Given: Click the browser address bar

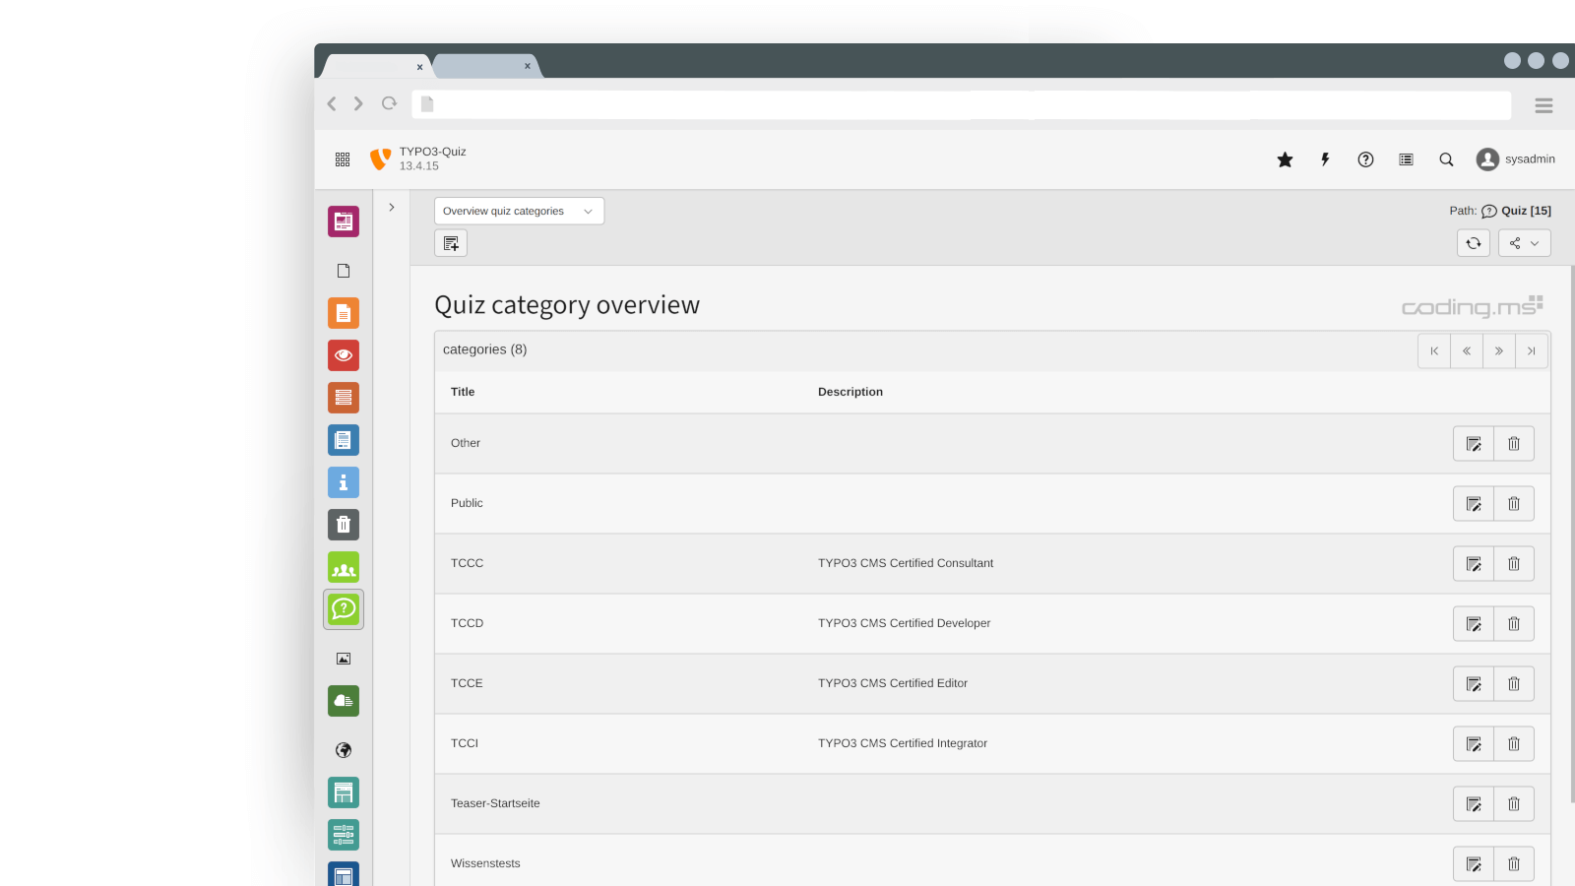Looking at the screenshot, I should (961, 104).
